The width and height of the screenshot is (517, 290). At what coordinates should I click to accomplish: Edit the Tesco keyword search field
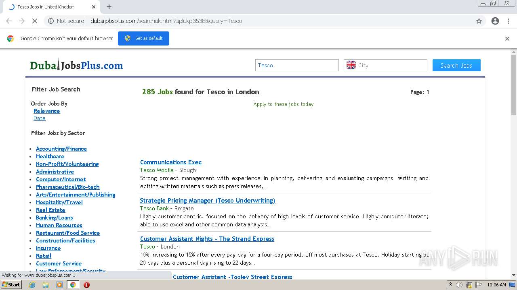pos(297,65)
